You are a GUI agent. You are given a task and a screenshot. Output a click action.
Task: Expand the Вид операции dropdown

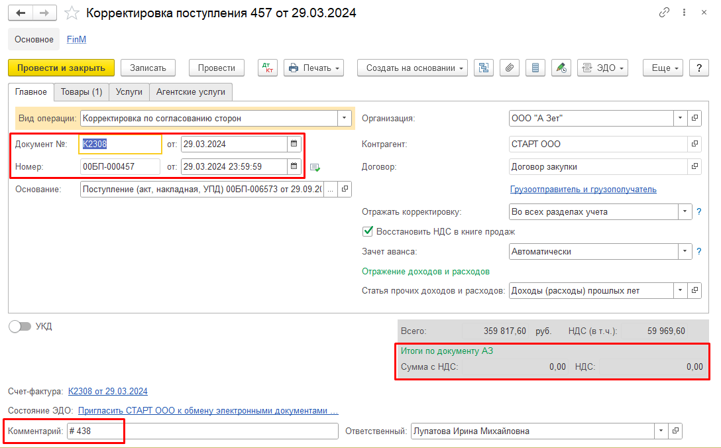[x=345, y=119]
